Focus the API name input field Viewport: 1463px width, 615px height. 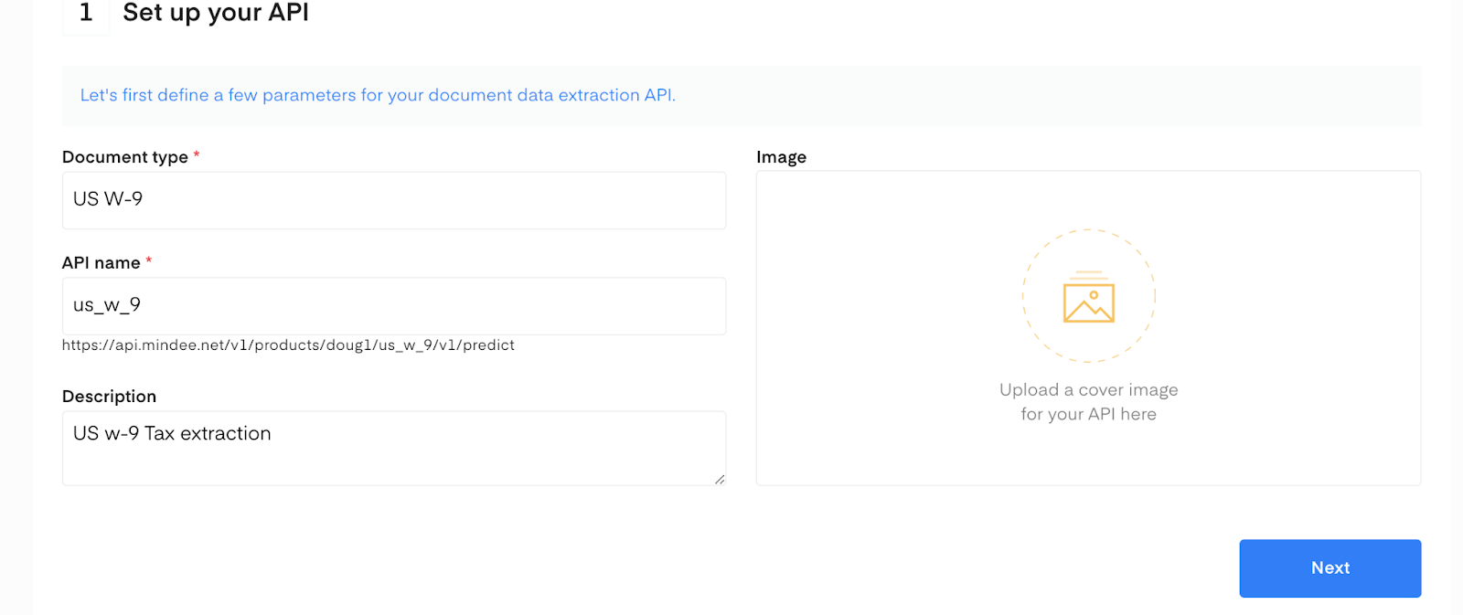pos(393,306)
